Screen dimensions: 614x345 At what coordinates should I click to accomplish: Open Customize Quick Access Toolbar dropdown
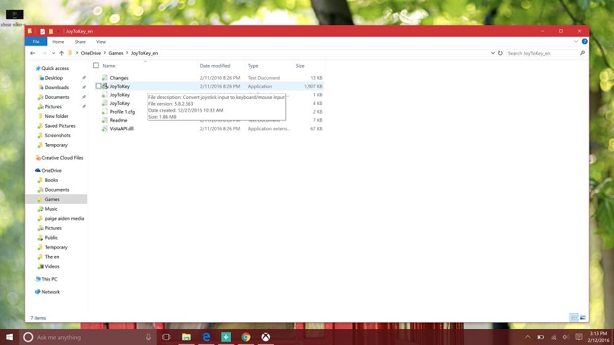[x=58, y=31]
